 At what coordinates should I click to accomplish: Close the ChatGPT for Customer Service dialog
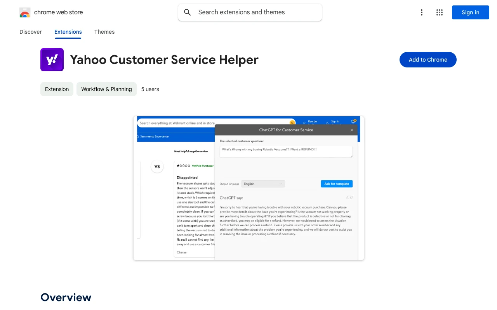point(351,130)
